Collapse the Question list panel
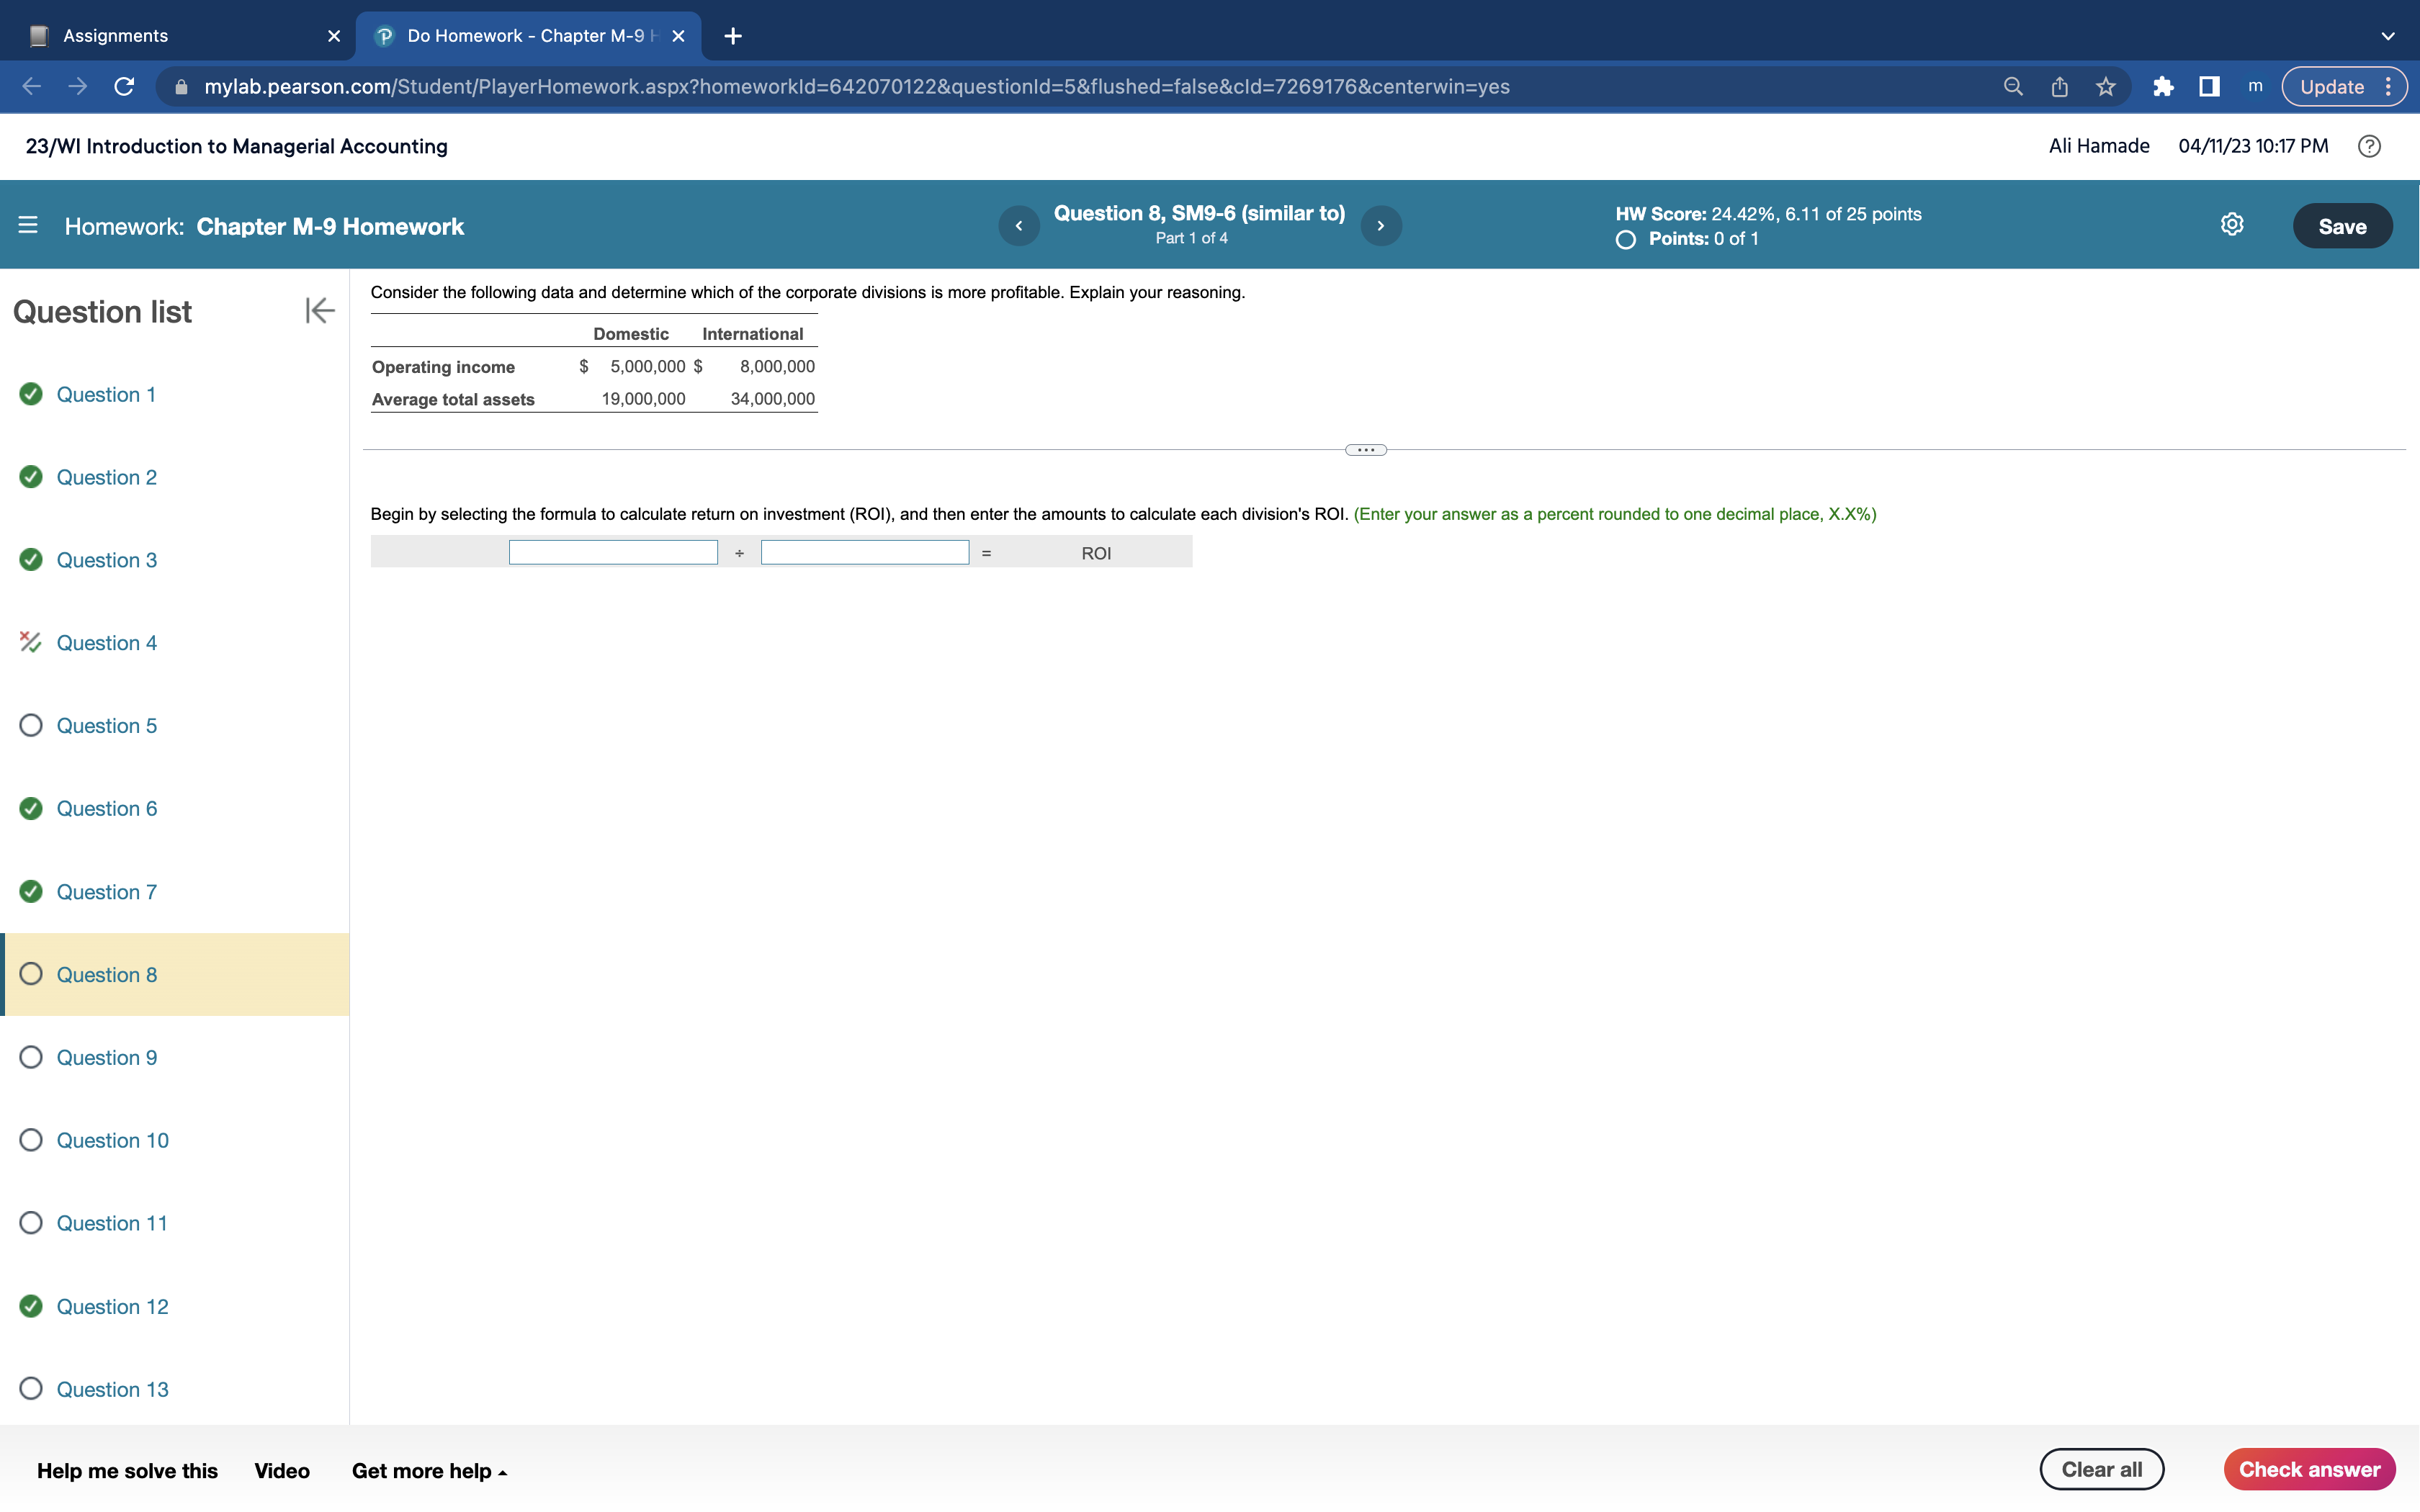The width and height of the screenshot is (2420, 1512). (319, 311)
